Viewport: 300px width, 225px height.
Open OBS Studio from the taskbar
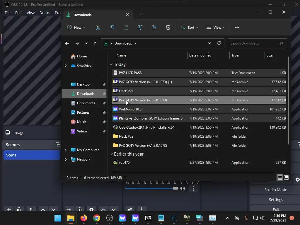[x=110, y=218]
